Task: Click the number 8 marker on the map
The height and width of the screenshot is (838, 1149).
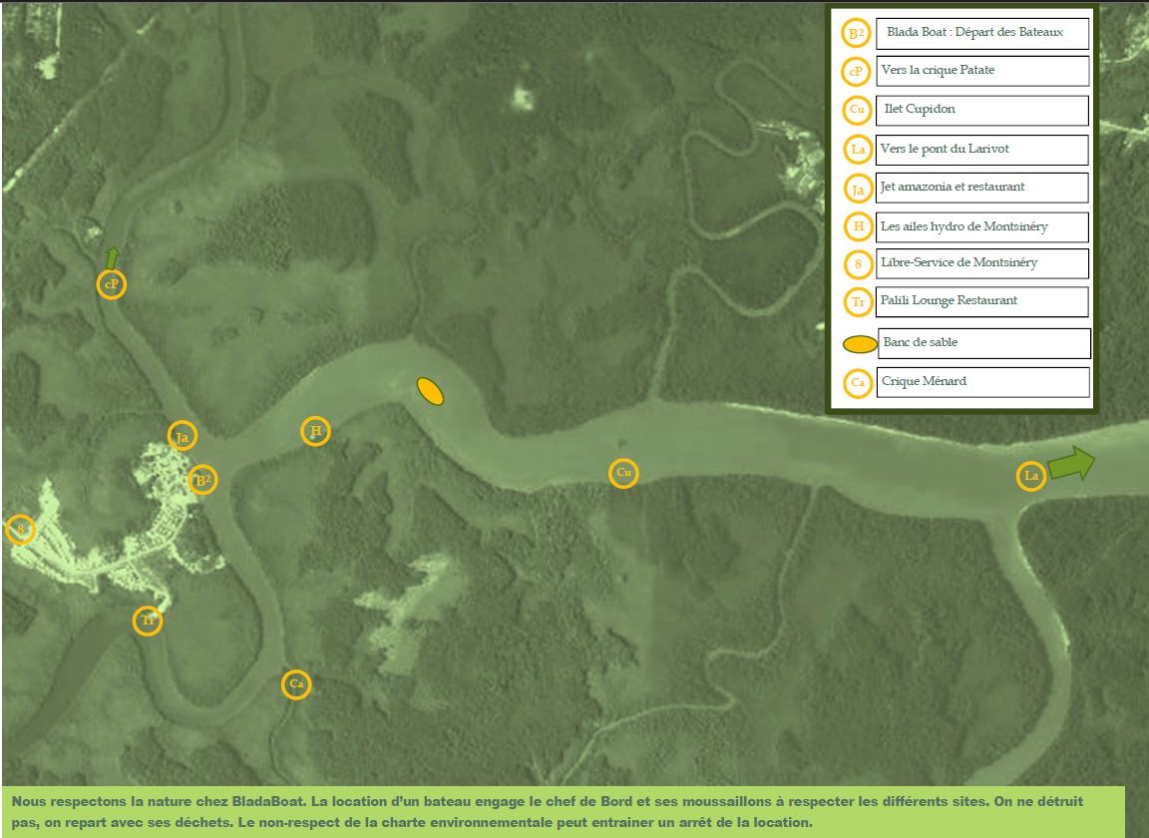Action: [20, 529]
